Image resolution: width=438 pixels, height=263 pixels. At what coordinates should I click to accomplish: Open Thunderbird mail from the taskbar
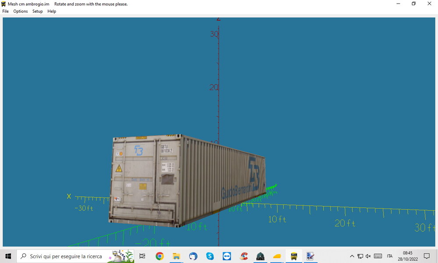pyautogui.click(x=193, y=256)
